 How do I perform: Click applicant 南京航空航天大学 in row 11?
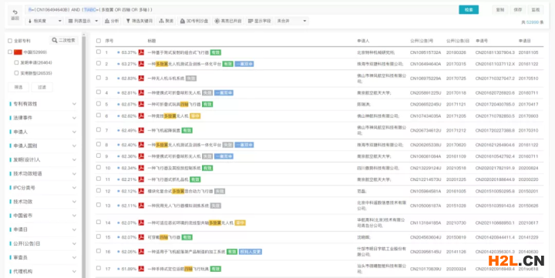click(x=374, y=179)
